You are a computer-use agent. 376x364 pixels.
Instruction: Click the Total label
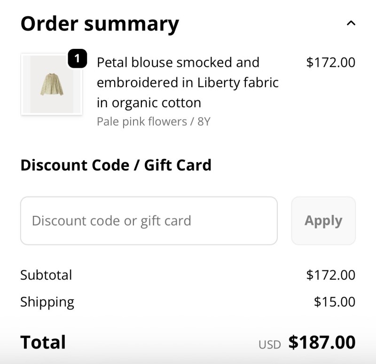pos(43,342)
